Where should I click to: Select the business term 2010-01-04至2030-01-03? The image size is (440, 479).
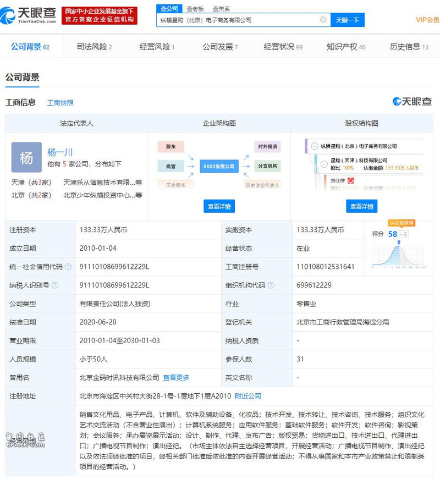coord(119,340)
